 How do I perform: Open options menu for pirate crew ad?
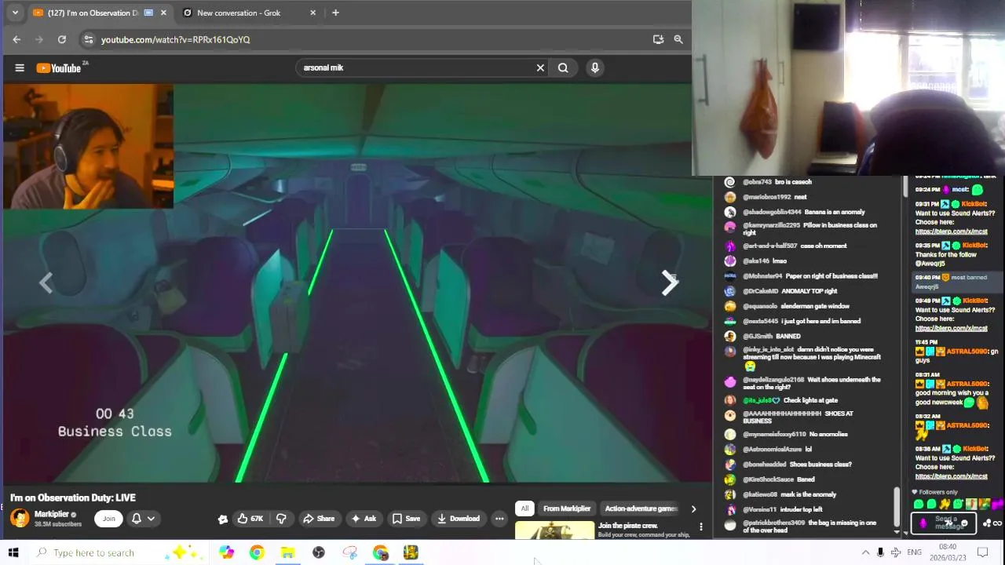tap(701, 527)
